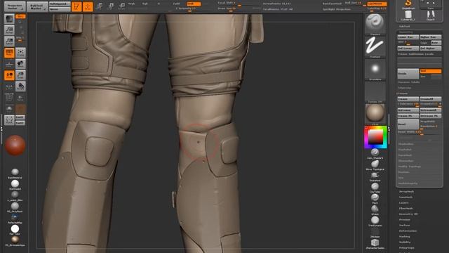Expand the EdgeLoop section
Screen dimensions: 449x253
tap(404, 88)
